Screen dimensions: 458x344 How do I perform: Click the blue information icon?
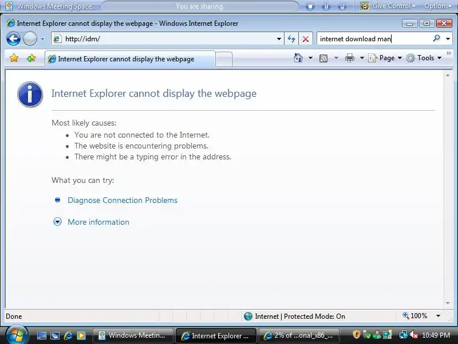(x=30, y=94)
